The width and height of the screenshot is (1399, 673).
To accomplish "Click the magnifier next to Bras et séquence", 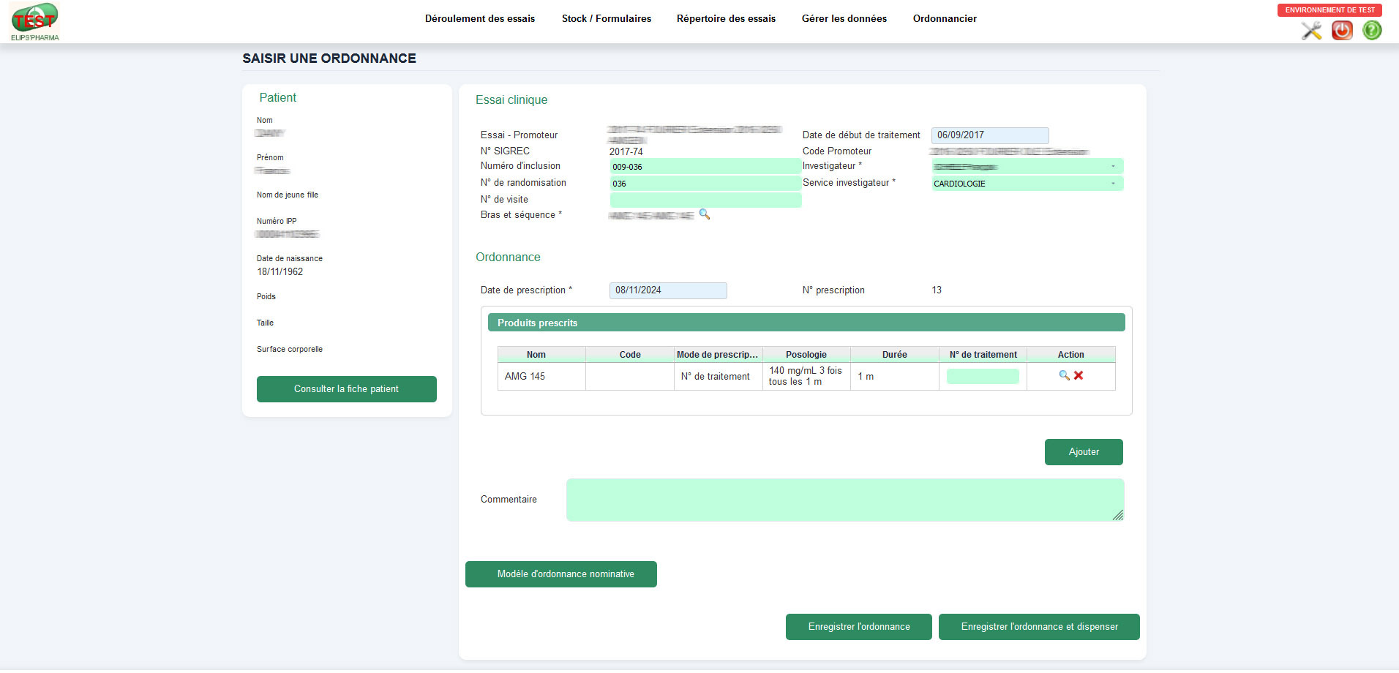I will (x=704, y=214).
